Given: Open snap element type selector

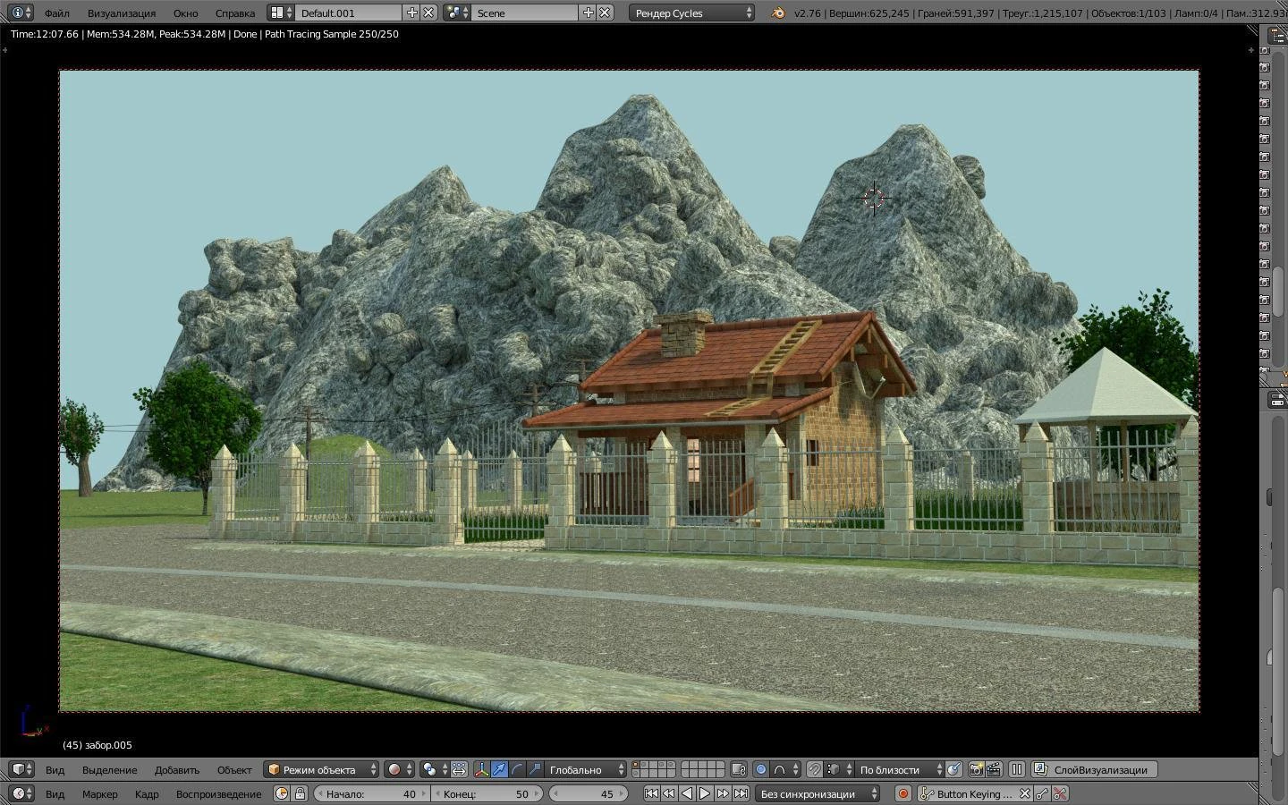Looking at the screenshot, I should tap(839, 769).
